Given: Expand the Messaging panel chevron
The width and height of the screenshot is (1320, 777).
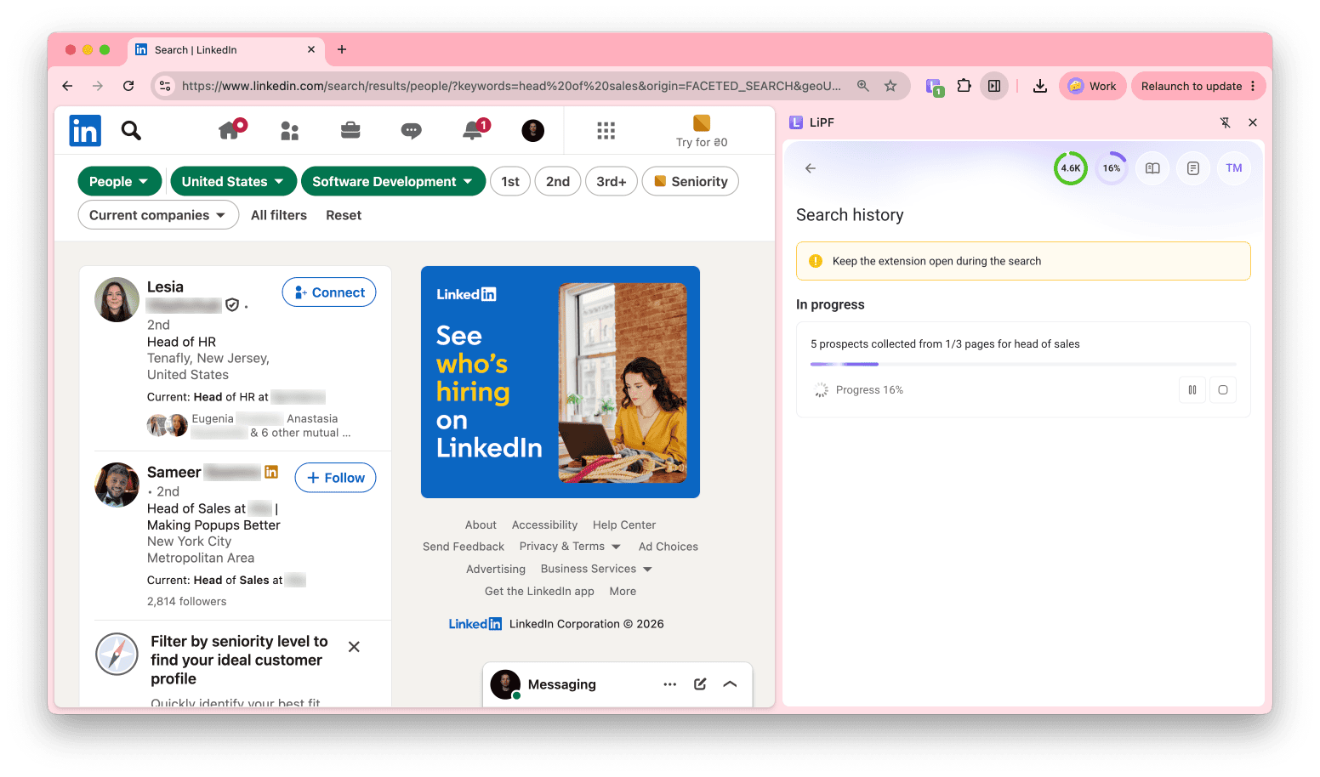Looking at the screenshot, I should pyautogui.click(x=730, y=684).
